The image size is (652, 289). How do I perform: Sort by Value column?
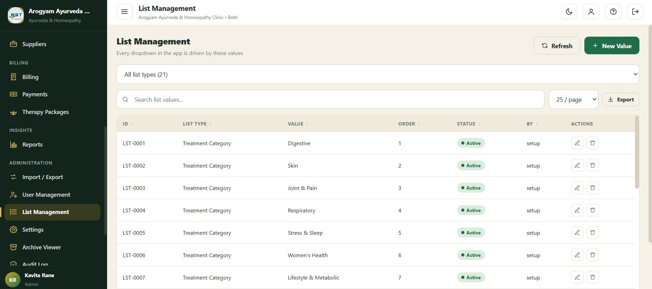(298, 124)
